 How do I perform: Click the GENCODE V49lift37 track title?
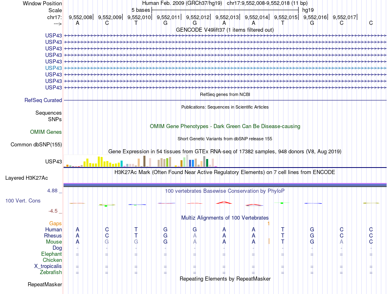point(224,30)
